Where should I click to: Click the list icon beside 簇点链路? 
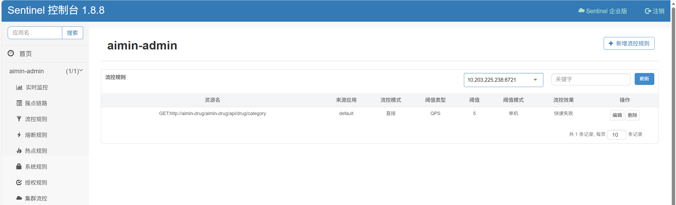coord(19,103)
